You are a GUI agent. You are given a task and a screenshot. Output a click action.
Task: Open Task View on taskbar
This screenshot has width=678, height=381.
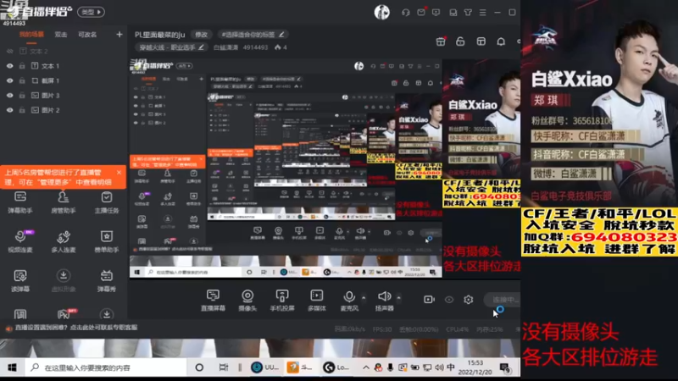click(x=224, y=367)
